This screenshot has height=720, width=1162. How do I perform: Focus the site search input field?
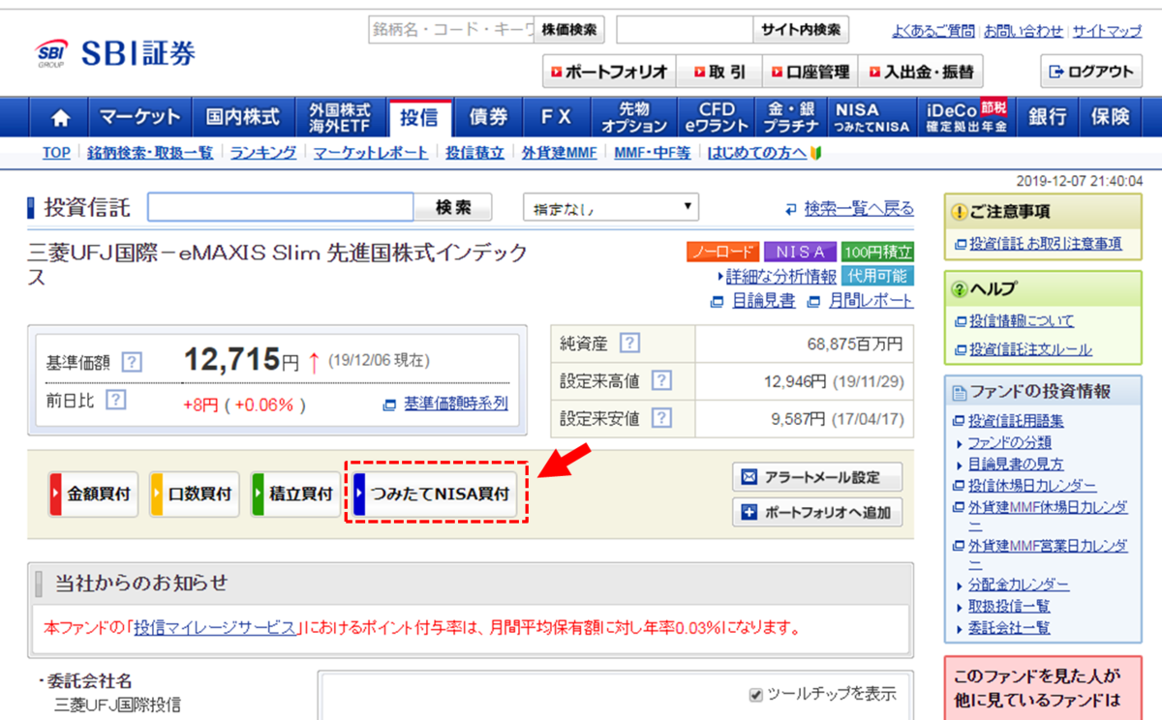pyautogui.click(x=685, y=30)
